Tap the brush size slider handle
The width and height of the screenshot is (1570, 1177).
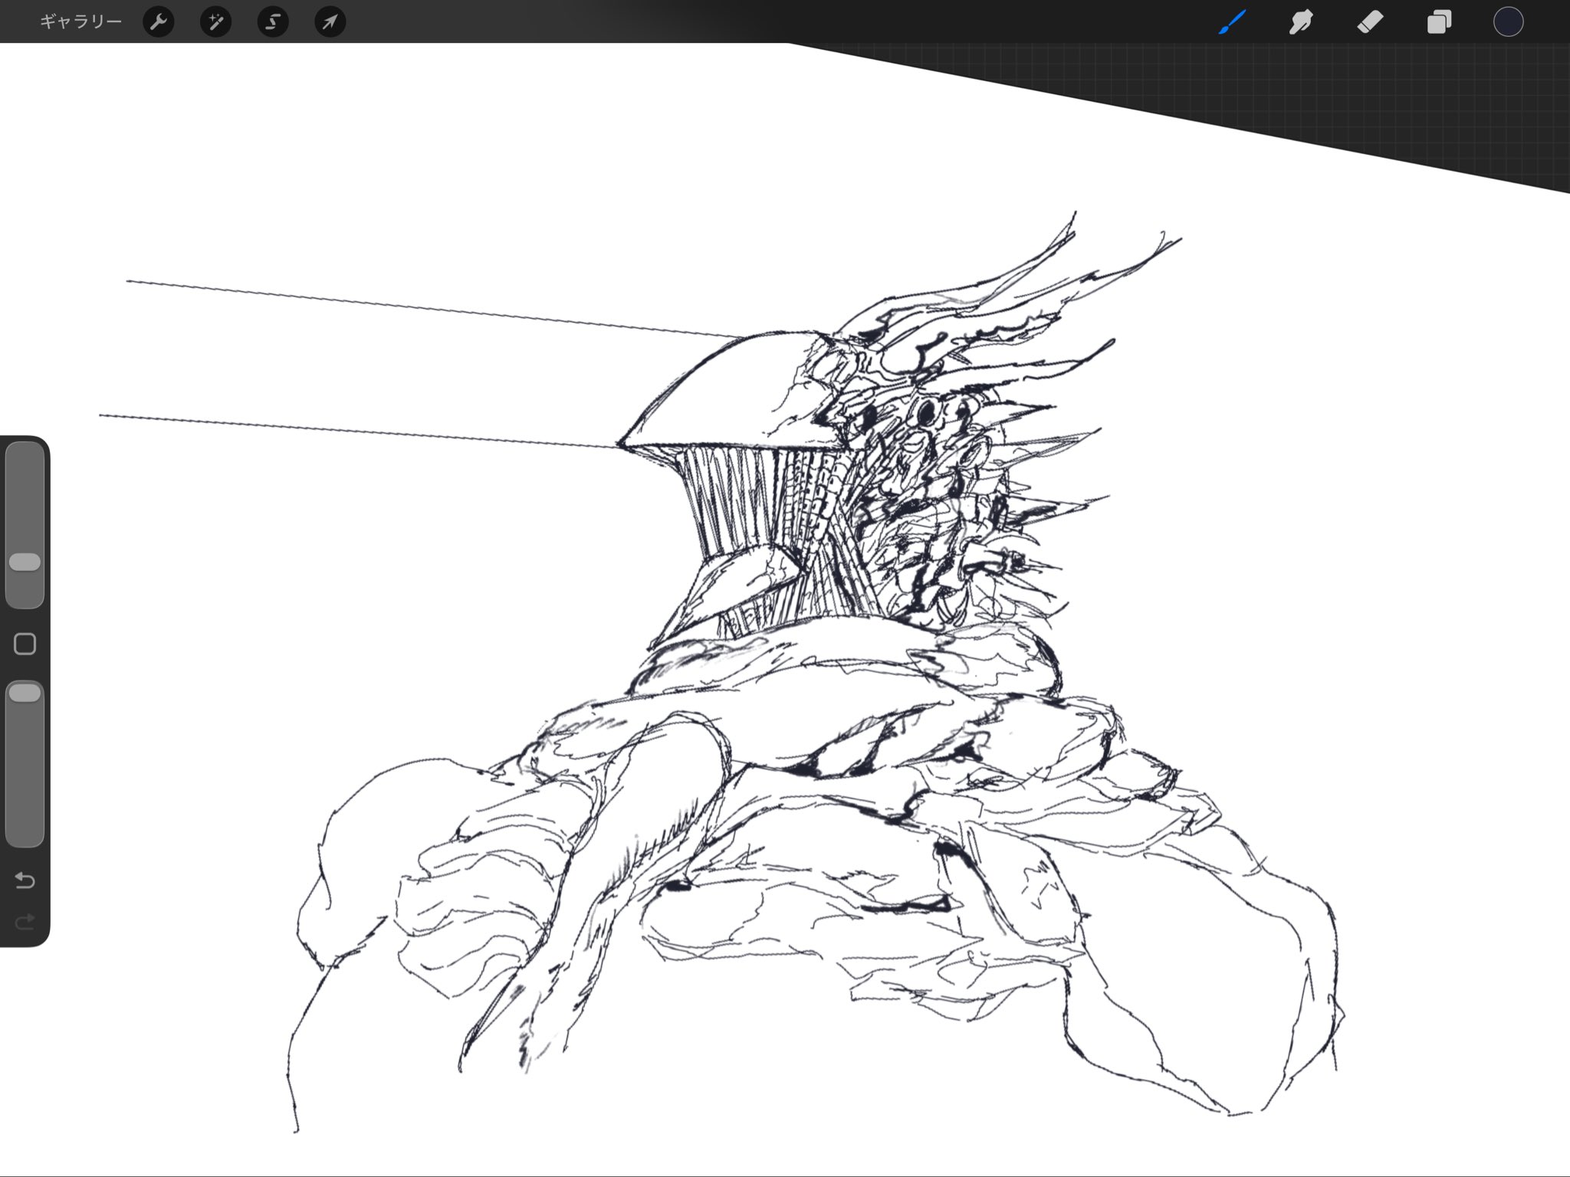tap(25, 562)
